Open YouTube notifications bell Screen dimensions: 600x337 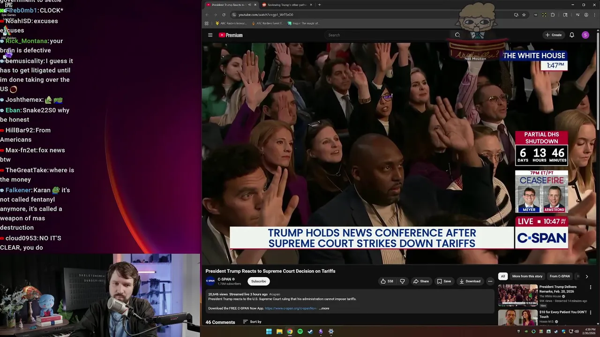pyautogui.click(x=572, y=35)
